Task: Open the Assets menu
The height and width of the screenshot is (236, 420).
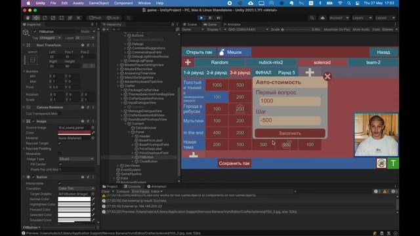Action: tap(78, 3)
